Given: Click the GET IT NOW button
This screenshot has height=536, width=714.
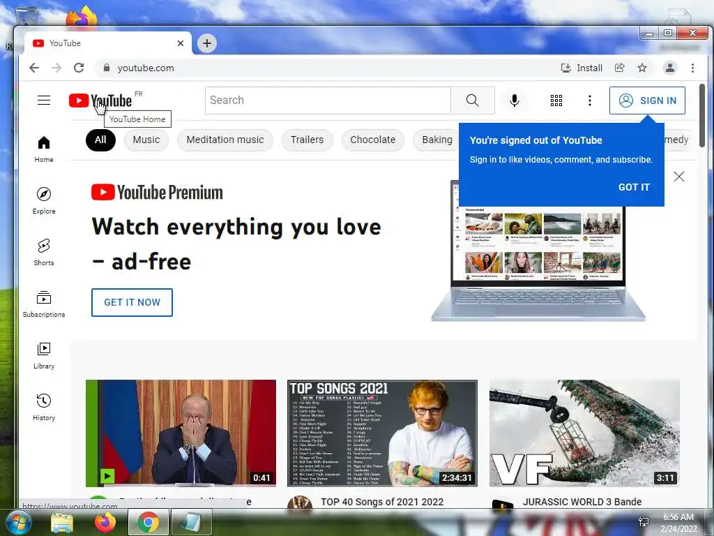Looking at the screenshot, I should [x=132, y=302].
